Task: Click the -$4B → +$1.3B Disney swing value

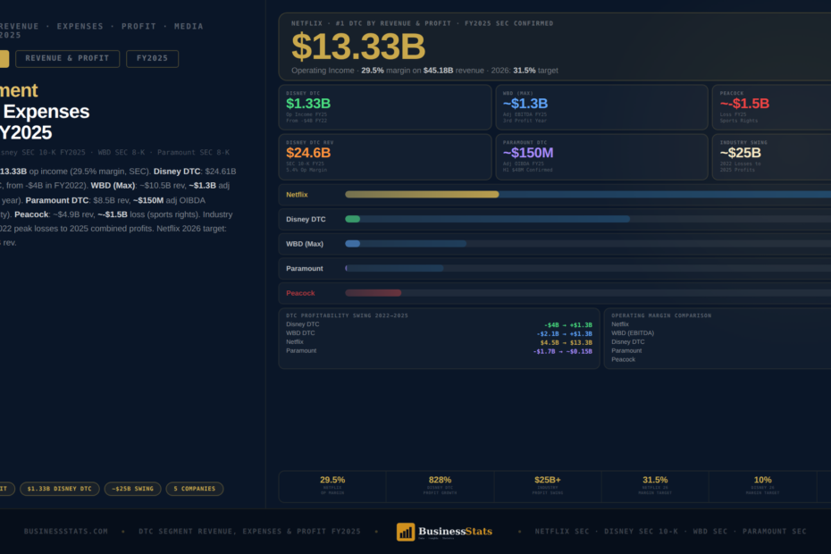Action: 567,325
